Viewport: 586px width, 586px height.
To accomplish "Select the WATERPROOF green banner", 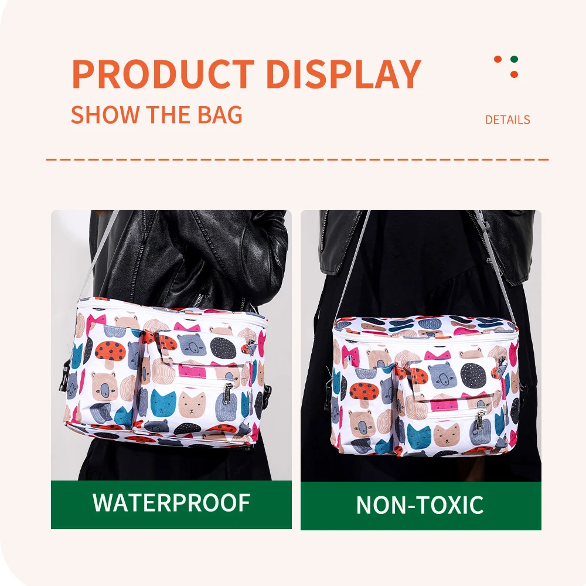I will click(171, 505).
